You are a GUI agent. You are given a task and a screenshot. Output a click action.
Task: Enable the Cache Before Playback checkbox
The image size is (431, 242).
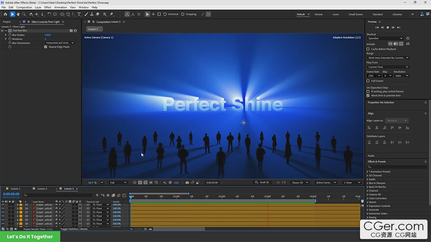pyautogui.click(x=368, y=49)
